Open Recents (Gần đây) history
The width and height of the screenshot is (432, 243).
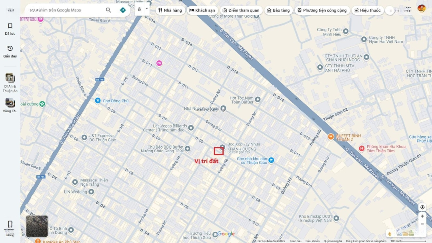10,52
